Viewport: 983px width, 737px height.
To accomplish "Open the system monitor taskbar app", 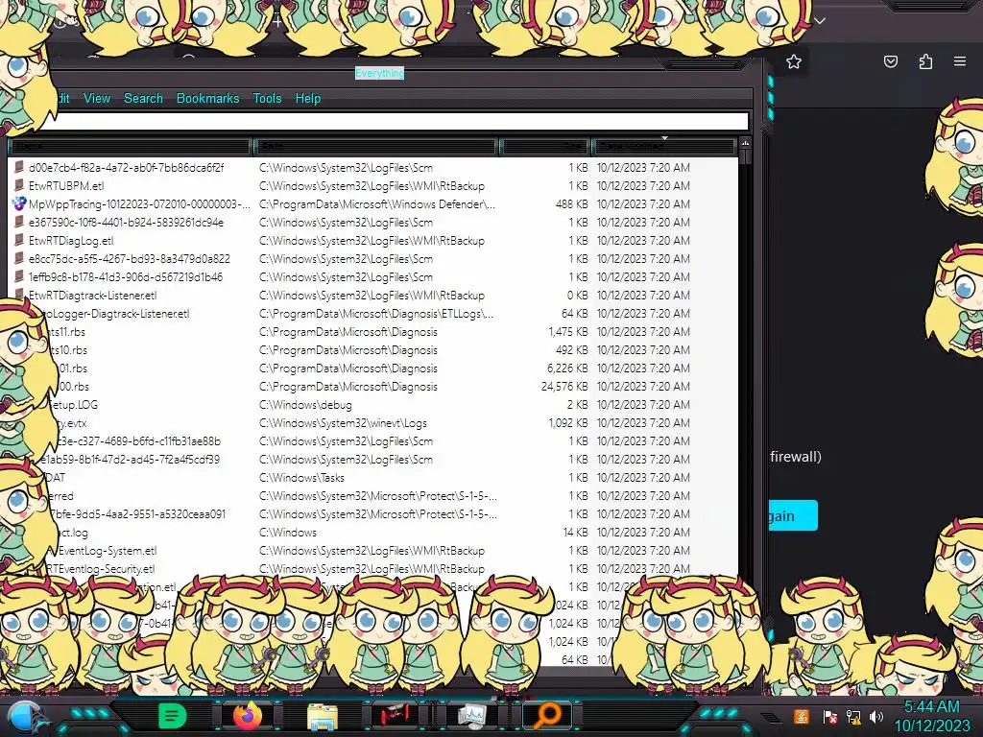I will [x=471, y=716].
